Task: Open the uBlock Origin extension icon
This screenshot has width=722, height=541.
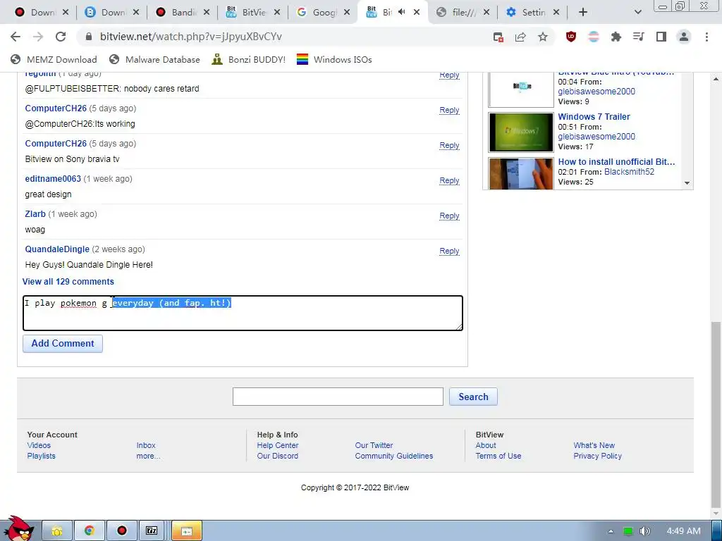Action: click(x=571, y=37)
